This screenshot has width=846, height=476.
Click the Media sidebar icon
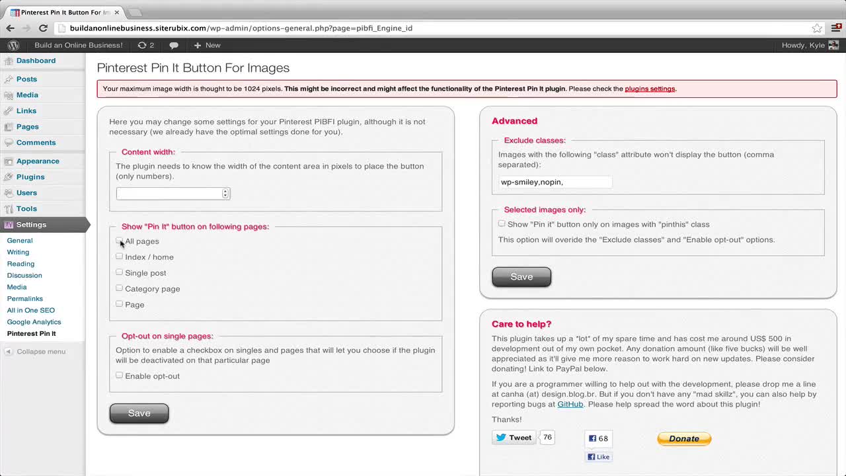click(x=9, y=95)
